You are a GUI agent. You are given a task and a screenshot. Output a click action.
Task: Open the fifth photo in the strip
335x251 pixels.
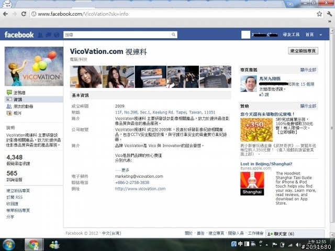(x=215, y=77)
